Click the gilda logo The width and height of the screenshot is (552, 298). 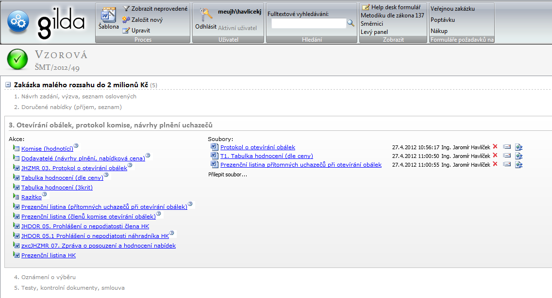pos(61,23)
